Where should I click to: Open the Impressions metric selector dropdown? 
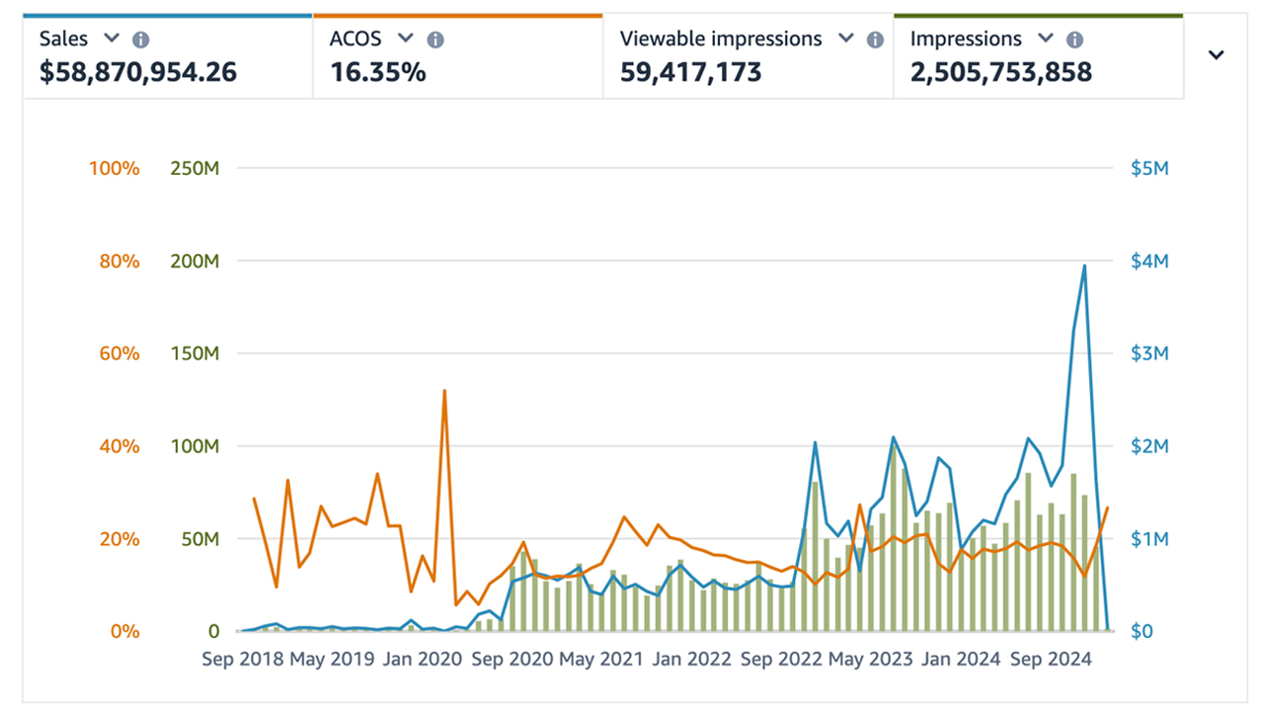coord(1044,39)
